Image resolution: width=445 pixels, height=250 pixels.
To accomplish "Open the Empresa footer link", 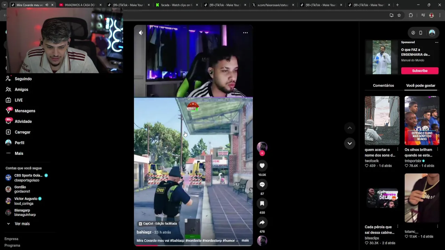I will (11, 239).
